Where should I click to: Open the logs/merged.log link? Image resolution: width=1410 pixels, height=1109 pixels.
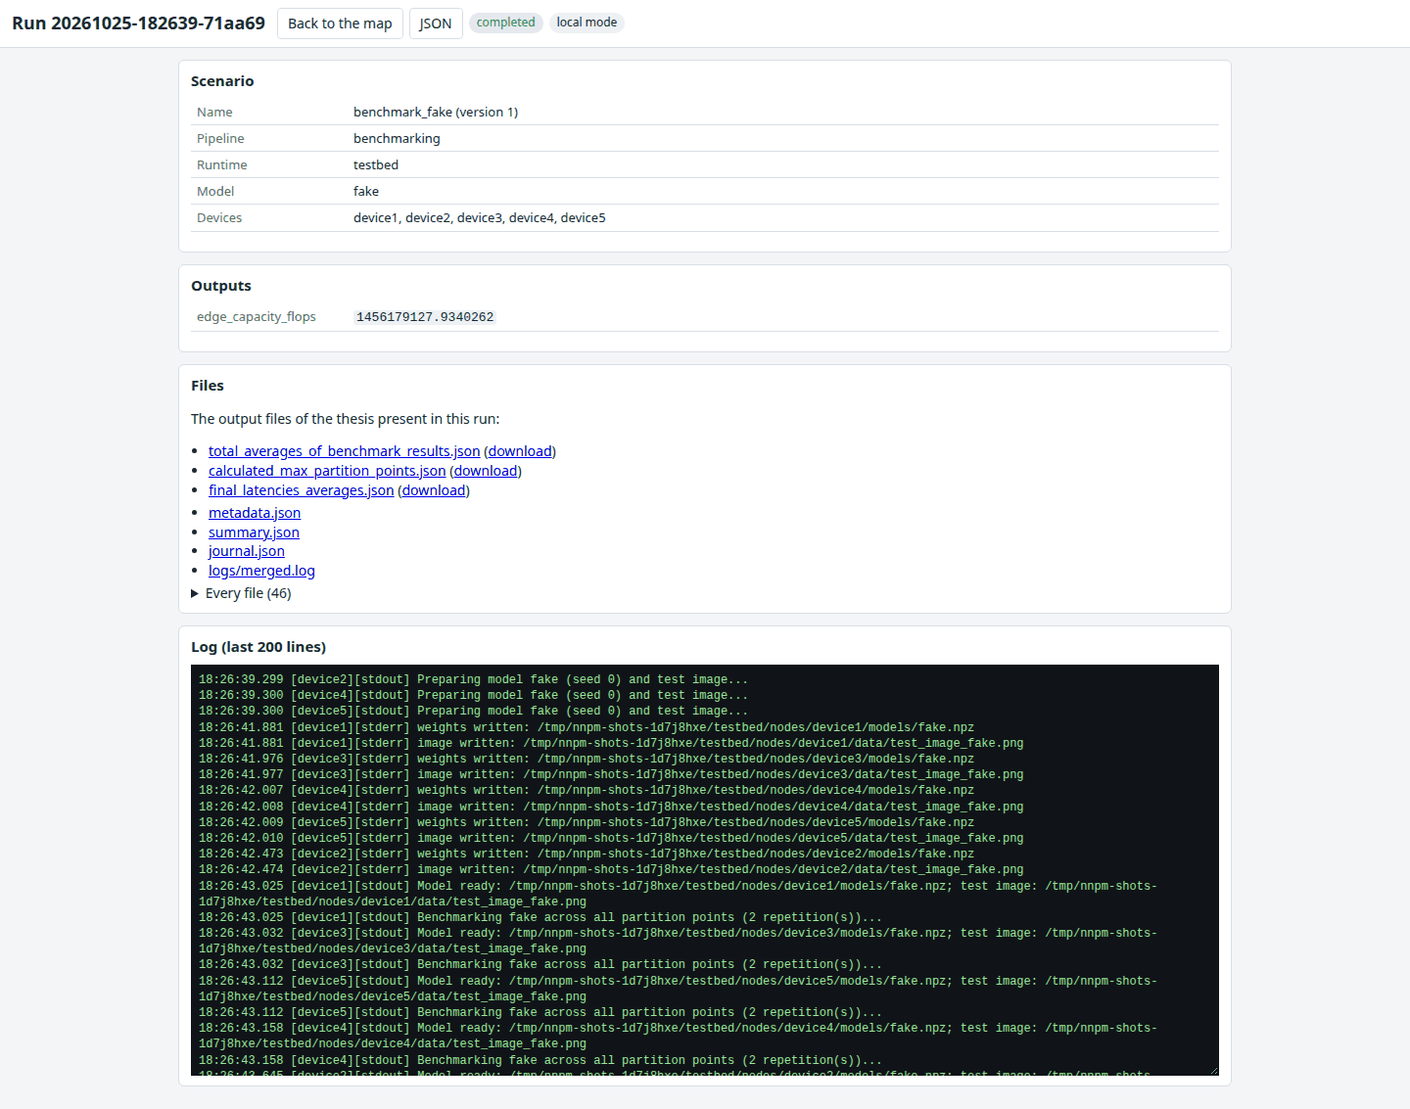click(261, 571)
